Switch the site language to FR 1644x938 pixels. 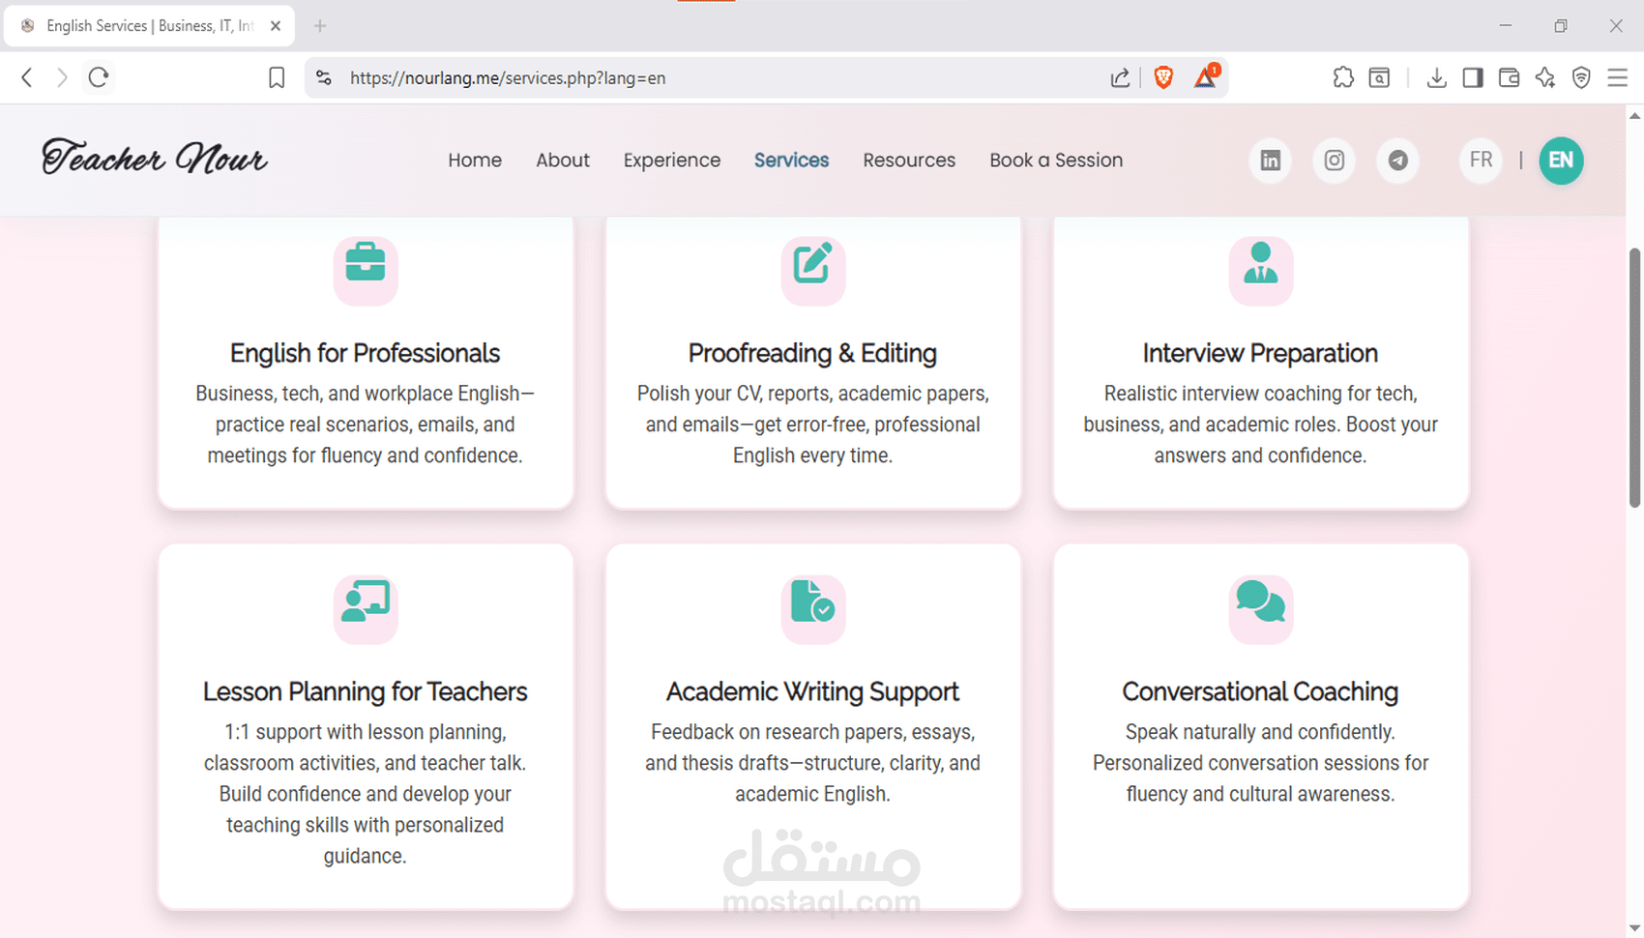click(x=1481, y=161)
